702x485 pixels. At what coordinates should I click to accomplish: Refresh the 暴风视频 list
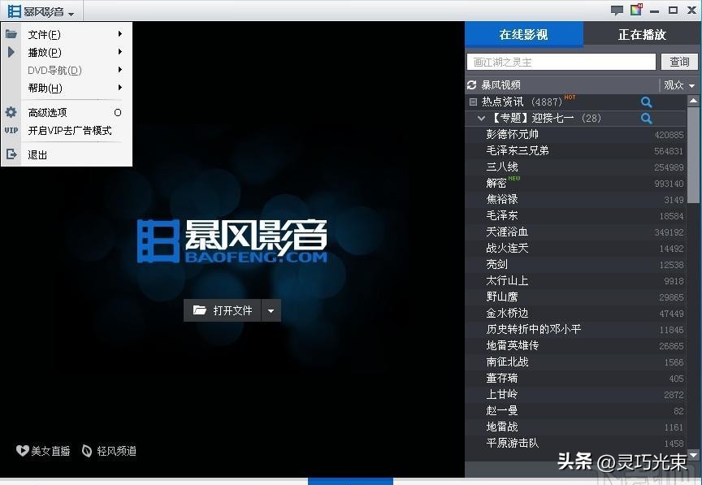472,84
